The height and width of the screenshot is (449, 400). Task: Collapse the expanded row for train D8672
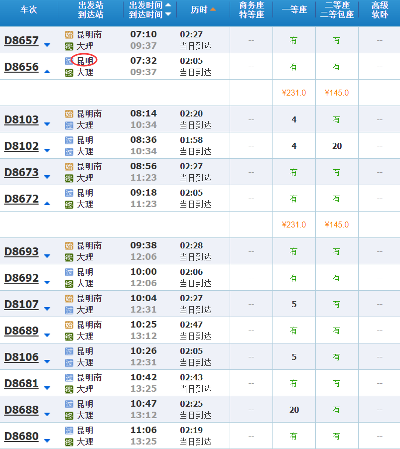click(x=47, y=203)
